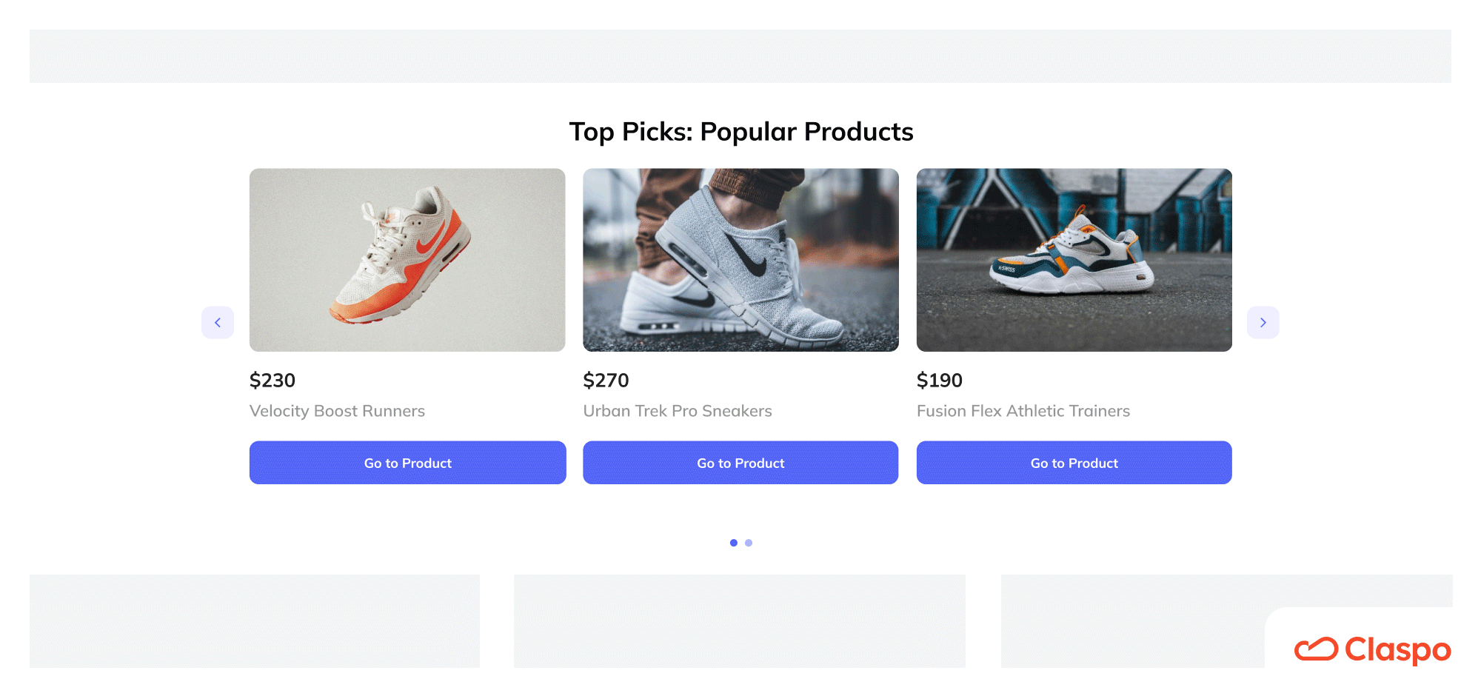Click the $190 price label
The width and height of the screenshot is (1481, 696).
tap(940, 381)
